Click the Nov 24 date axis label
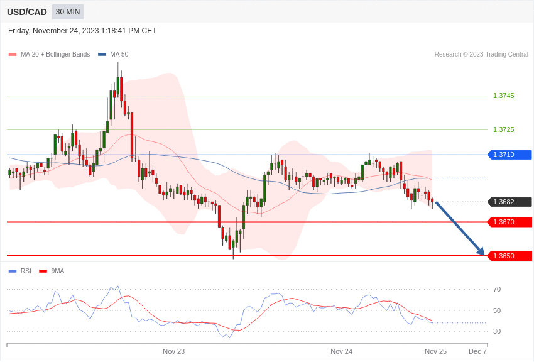534x362 pixels. [342, 351]
